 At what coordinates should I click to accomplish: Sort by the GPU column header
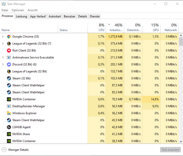(x=151, y=28)
